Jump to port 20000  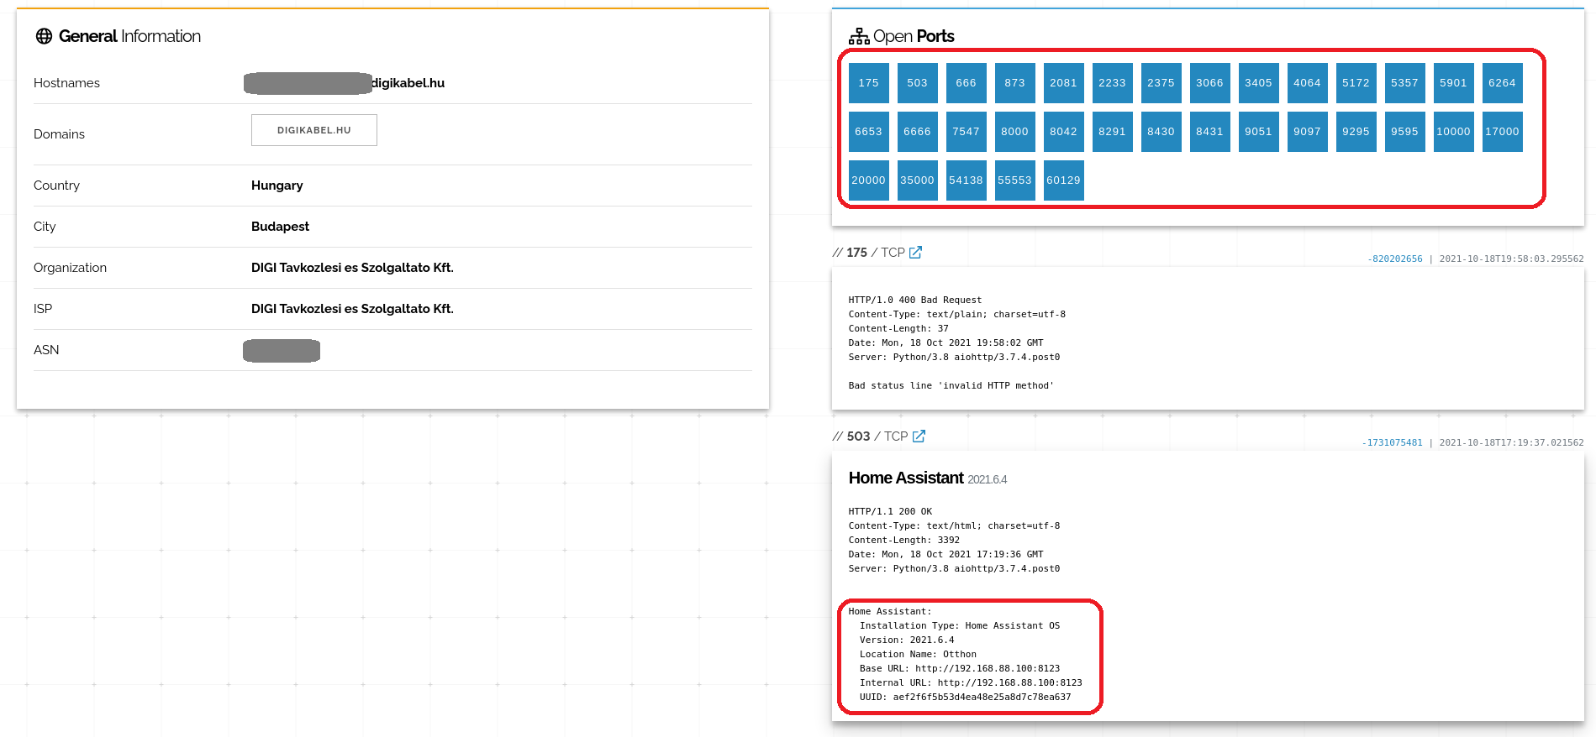click(869, 180)
